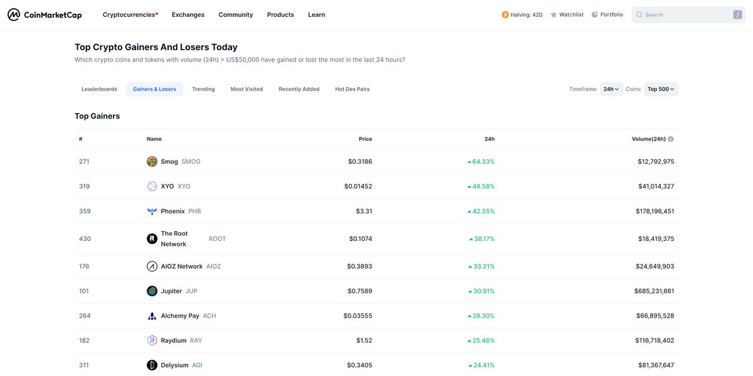Switch to the Trending tab
This screenshot has width=753, height=376.
tap(203, 89)
